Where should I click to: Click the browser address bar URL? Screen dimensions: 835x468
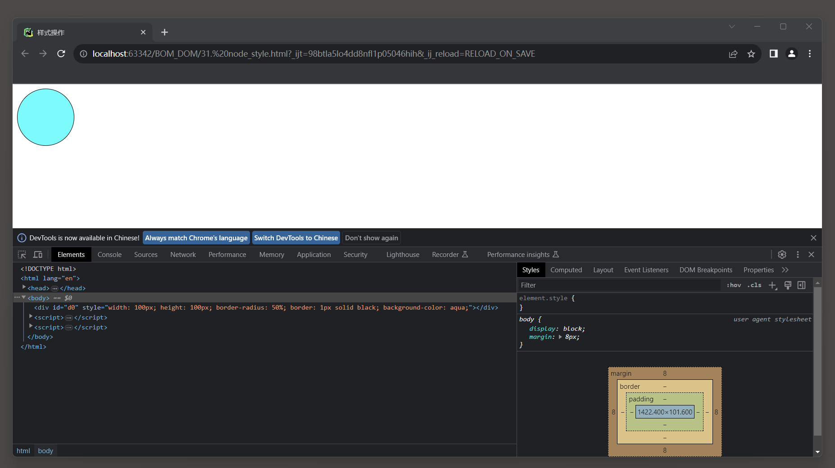(x=314, y=54)
